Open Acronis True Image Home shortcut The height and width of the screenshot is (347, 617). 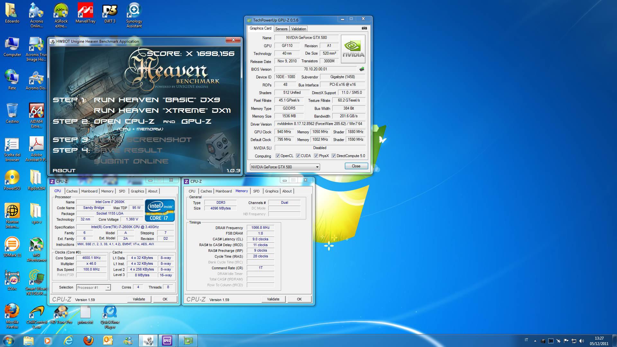[x=36, y=49]
